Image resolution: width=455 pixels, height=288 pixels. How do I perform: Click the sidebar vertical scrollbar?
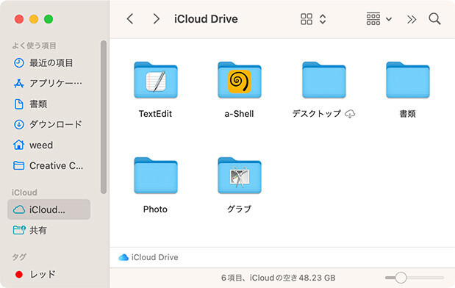[x=104, y=117]
